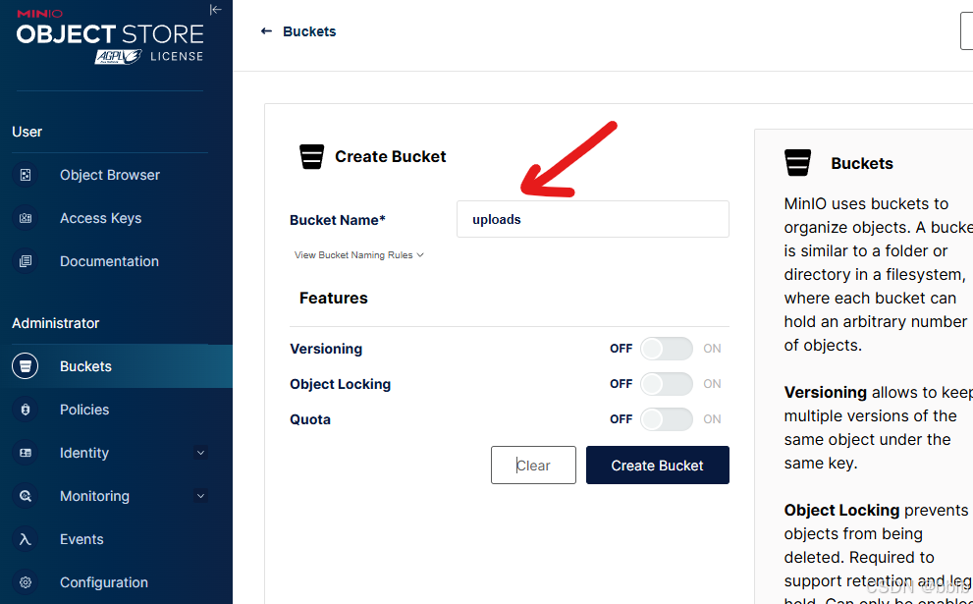Click the Events lambda icon
This screenshot has width=973, height=604.
pos(26,539)
